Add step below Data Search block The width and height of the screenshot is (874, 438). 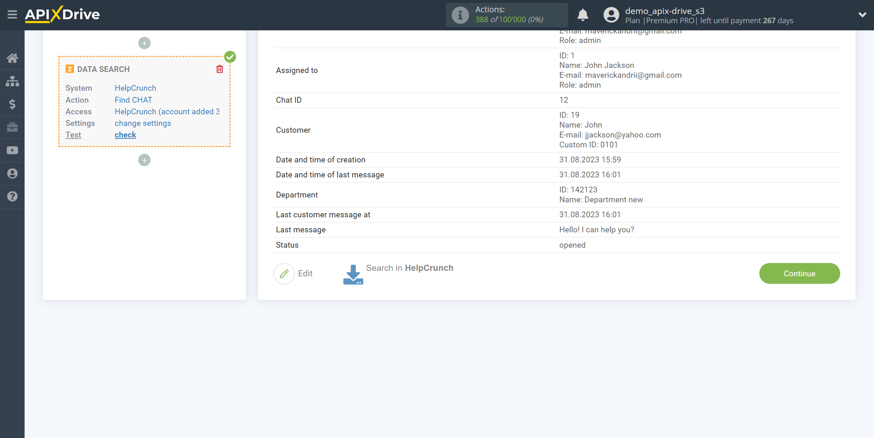[x=144, y=160]
